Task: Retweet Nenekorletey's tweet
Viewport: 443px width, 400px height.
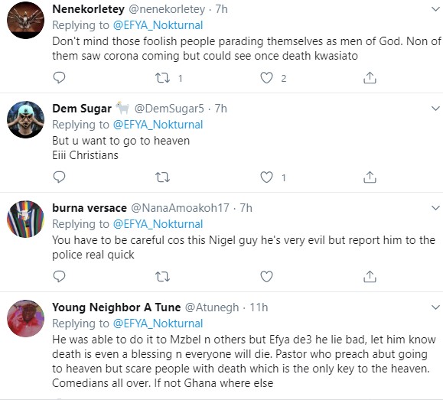Action: click(163, 78)
